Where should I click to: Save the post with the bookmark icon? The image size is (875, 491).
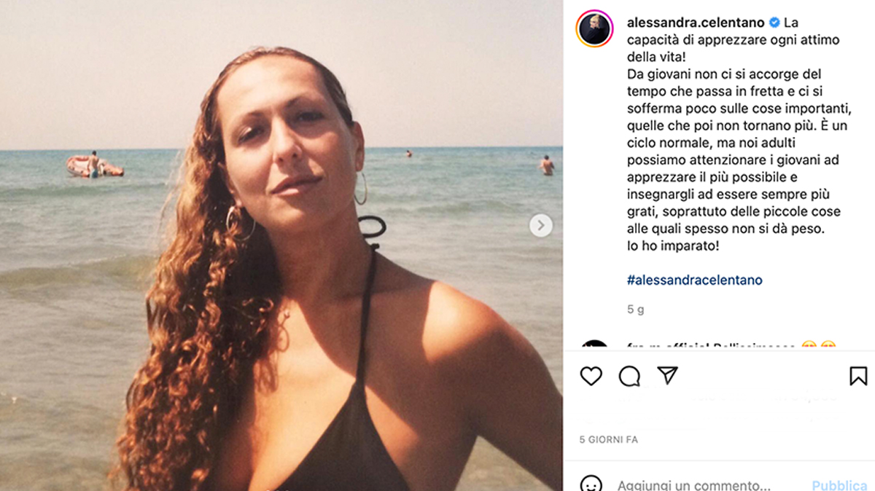click(858, 376)
